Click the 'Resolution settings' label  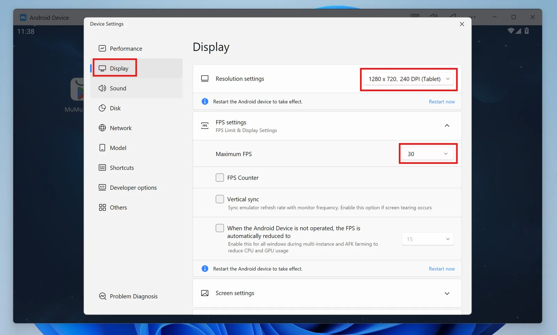pos(240,79)
